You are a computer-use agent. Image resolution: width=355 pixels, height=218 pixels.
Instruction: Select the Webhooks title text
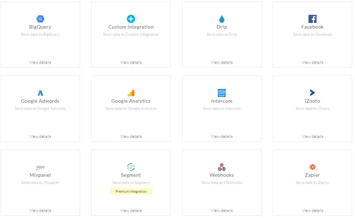tap(222, 175)
